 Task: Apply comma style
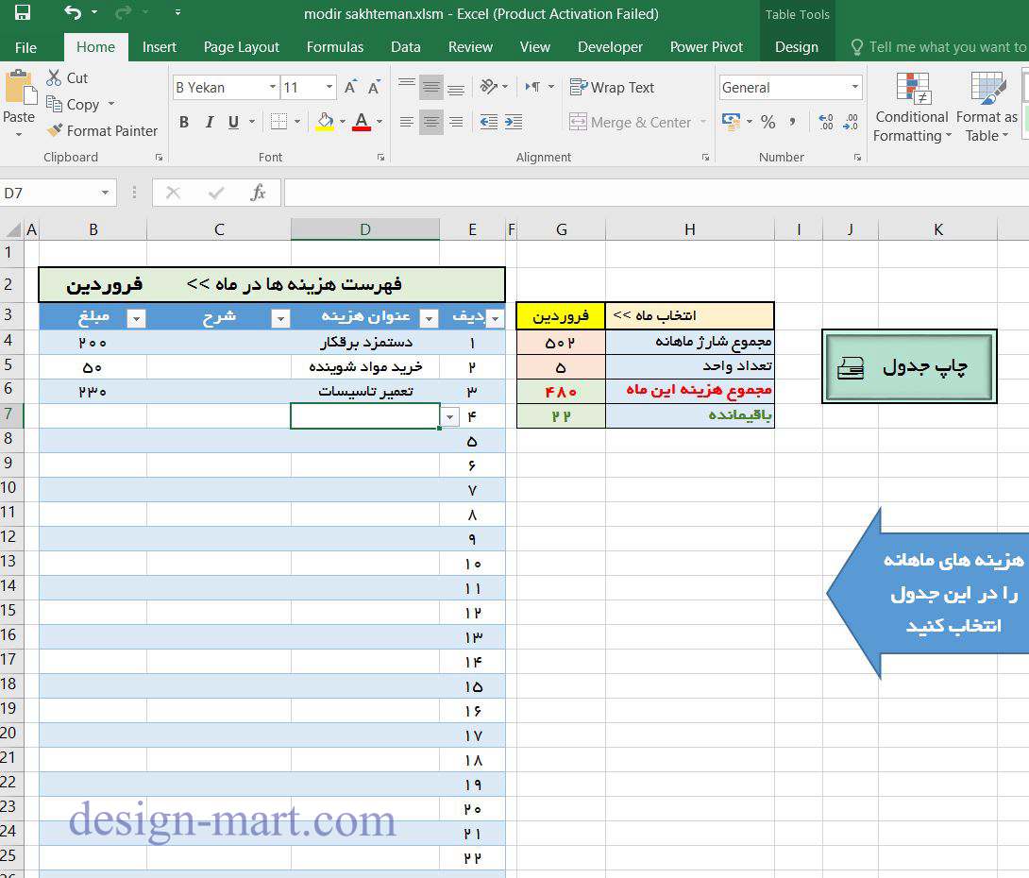pyautogui.click(x=793, y=122)
